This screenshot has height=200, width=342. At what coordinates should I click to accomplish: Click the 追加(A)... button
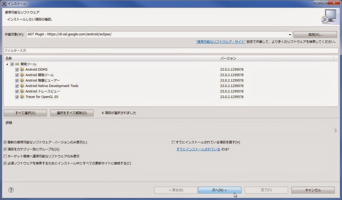point(315,35)
